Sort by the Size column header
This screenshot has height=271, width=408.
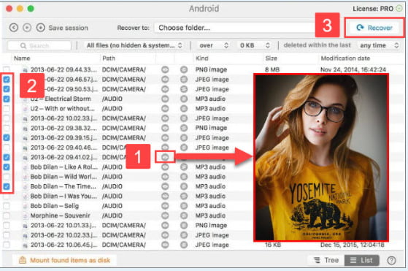click(x=271, y=58)
